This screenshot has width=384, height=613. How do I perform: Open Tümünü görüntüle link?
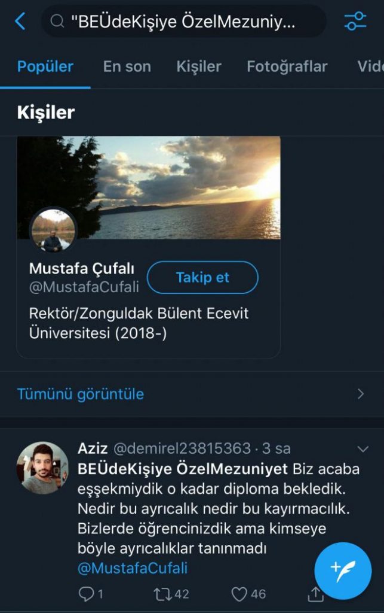click(81, 394)
